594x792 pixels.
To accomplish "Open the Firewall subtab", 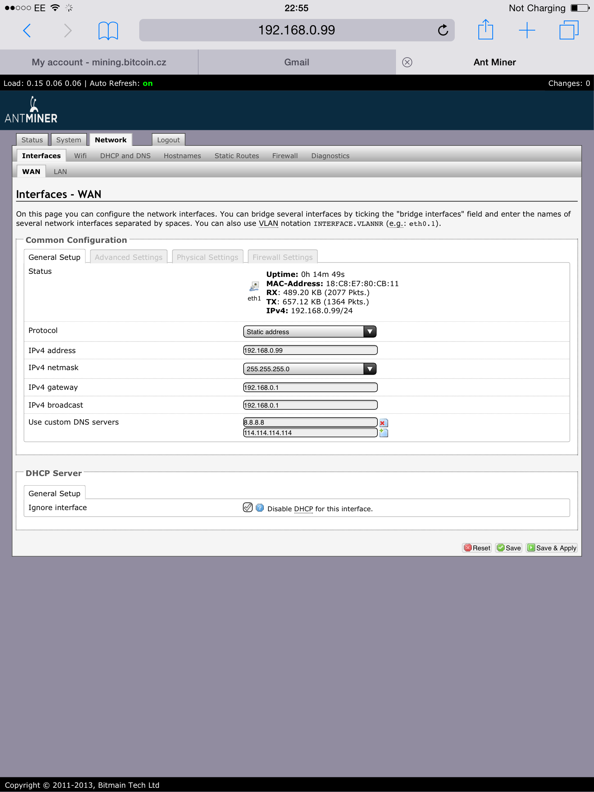I will pyautogui.click(x=285, y=155).
